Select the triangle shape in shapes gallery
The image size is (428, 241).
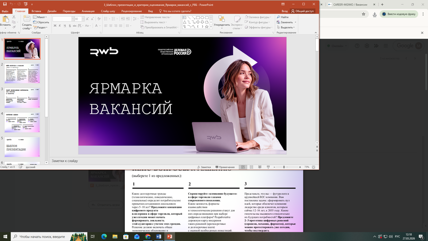click(x=184, y=22)
